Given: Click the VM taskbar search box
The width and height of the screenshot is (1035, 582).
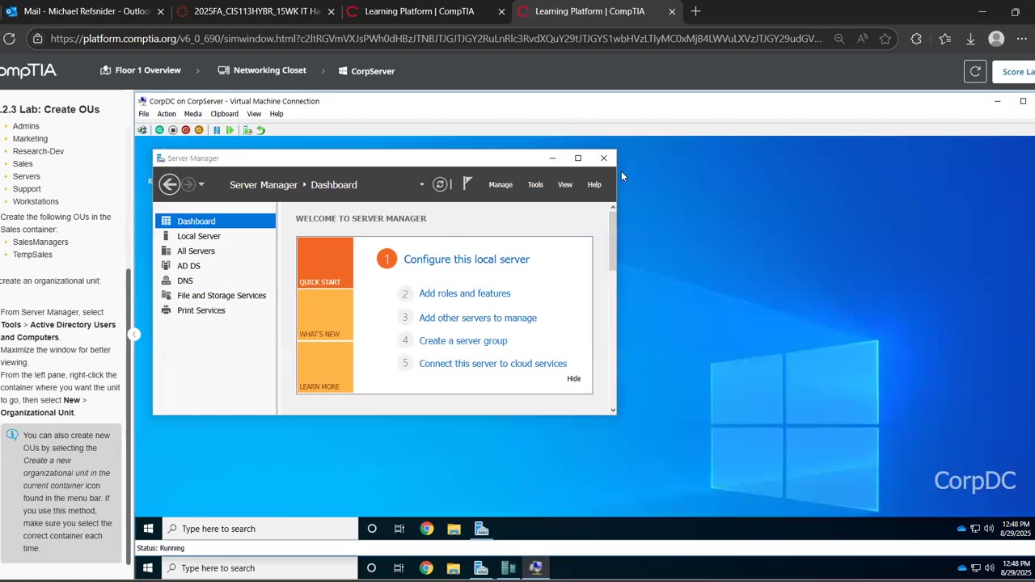Looking at the screenshot, I should pos(260,529).
